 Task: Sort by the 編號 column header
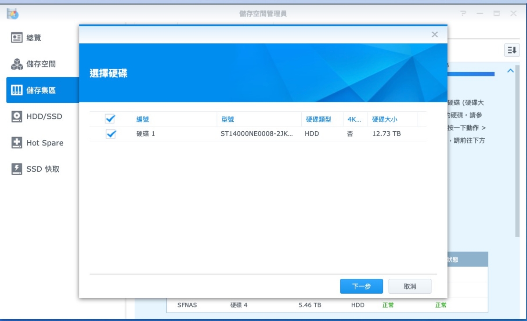pyautogui.click(x=143, y=119)
